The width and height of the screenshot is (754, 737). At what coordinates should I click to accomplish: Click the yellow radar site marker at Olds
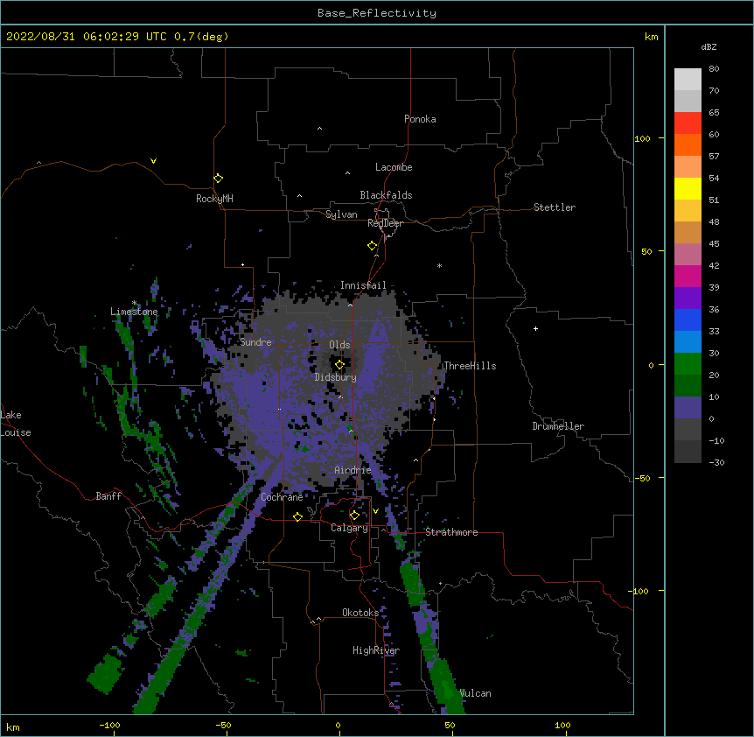339,365
